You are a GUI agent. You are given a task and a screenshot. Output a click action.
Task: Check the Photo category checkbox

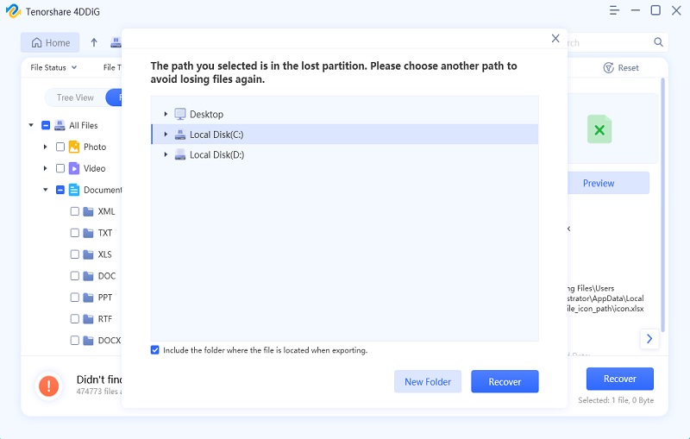click(x=60, y=147)
